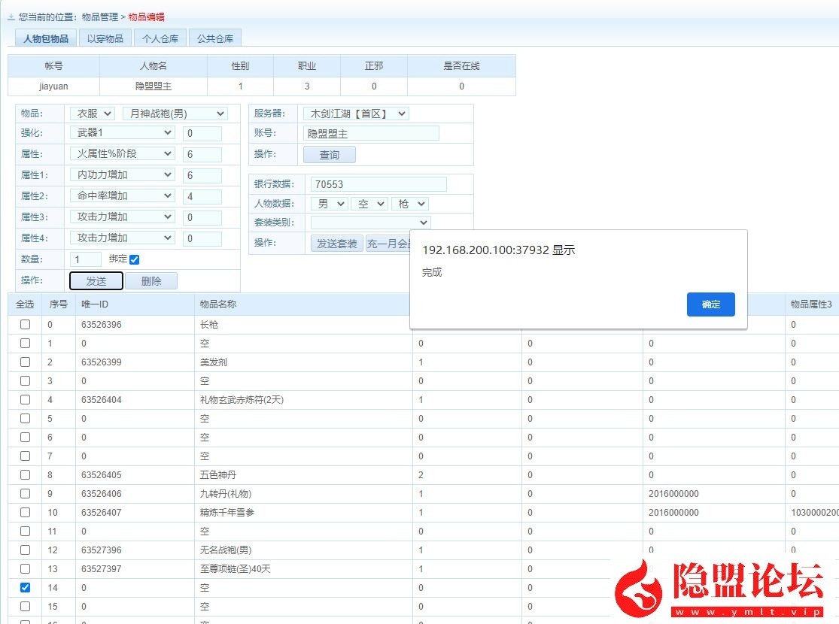Viewport: 839px width, 624px height.
Task: Switch to the 个人仓库 tab
Action: (160, 37)
